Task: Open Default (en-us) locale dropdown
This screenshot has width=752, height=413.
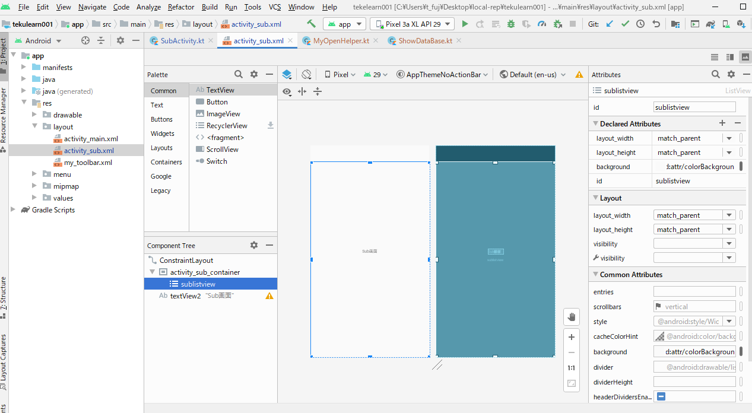Action: coord(532,74)
